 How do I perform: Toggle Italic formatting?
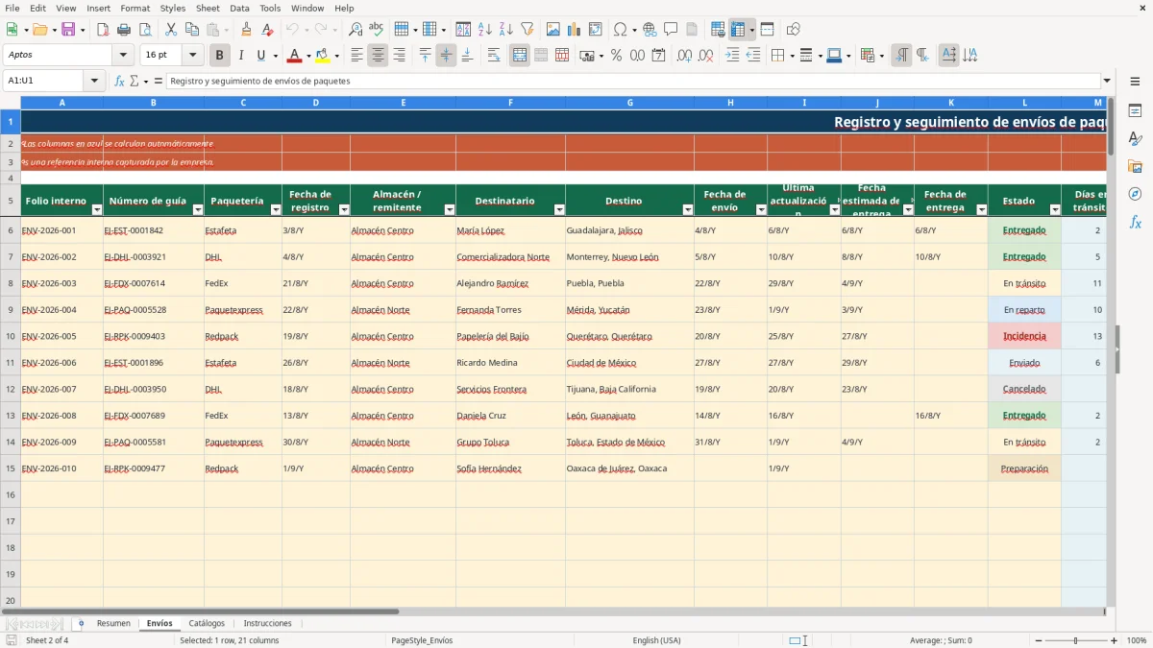coord(240,56)
